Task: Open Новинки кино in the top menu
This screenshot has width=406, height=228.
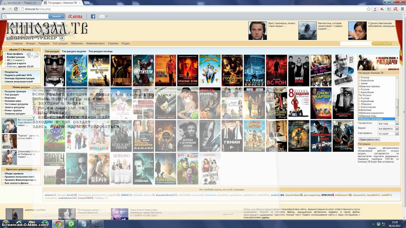Action: (95, 43)
